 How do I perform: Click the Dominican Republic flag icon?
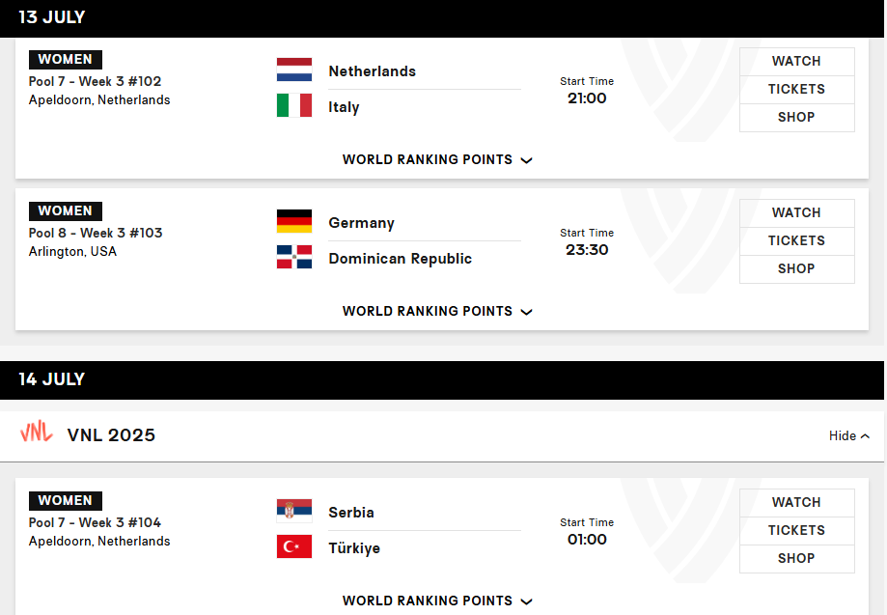tap(294, 257)
